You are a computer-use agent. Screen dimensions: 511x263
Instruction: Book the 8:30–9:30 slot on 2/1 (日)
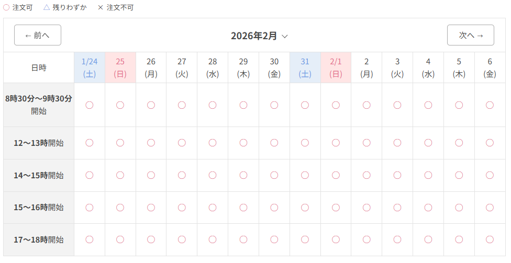click(x=336, y=105)
